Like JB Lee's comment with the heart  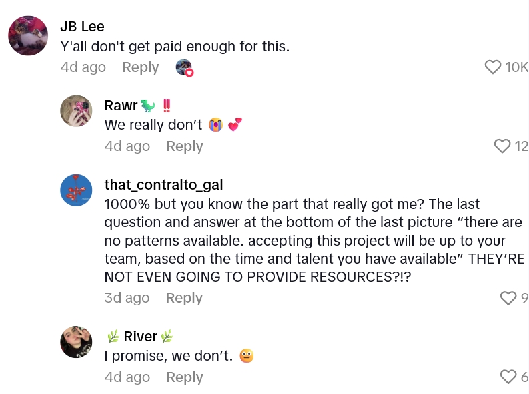(x=492, y=67)
